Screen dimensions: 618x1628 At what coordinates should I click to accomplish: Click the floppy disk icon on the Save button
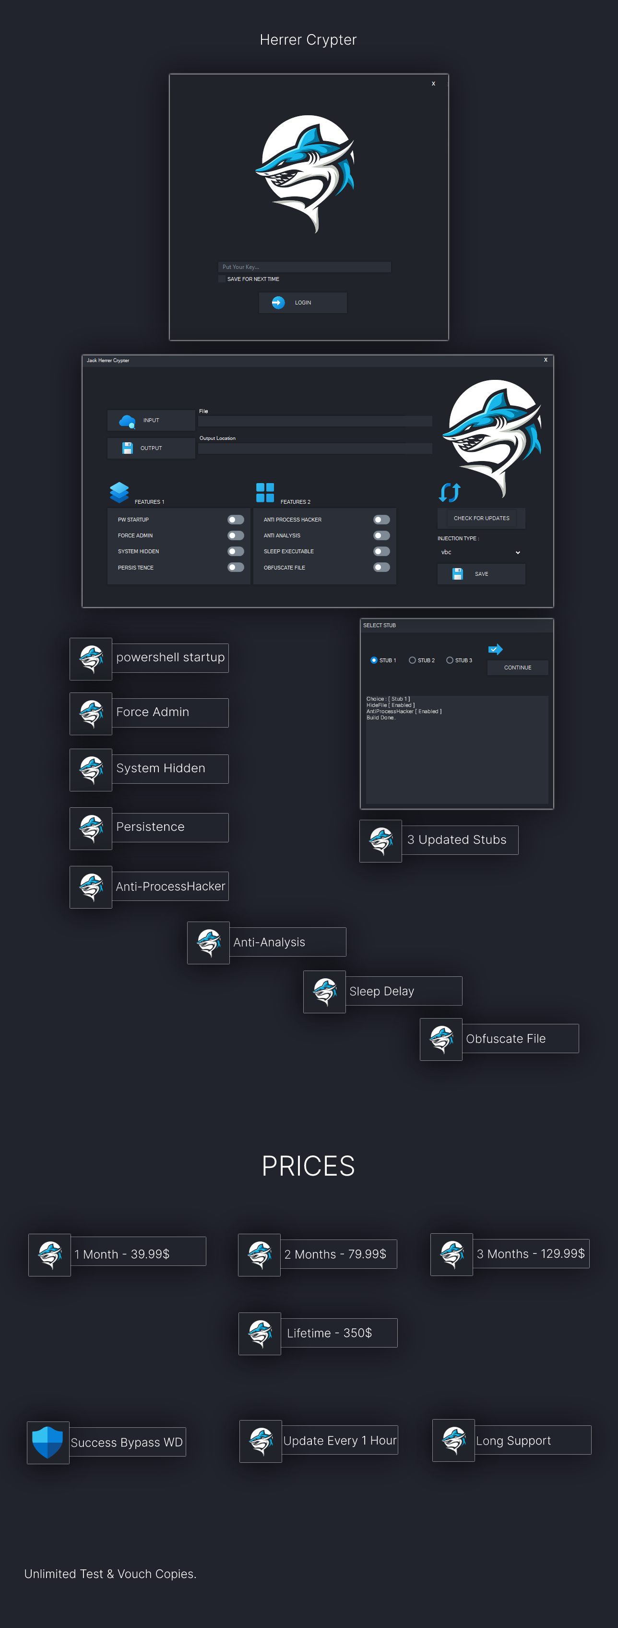(x=458, y=574)
